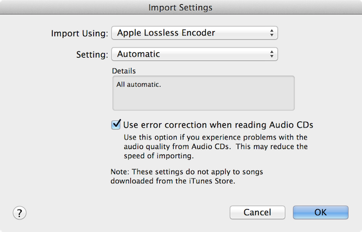Click the Cancel button

tap(258, 212)
